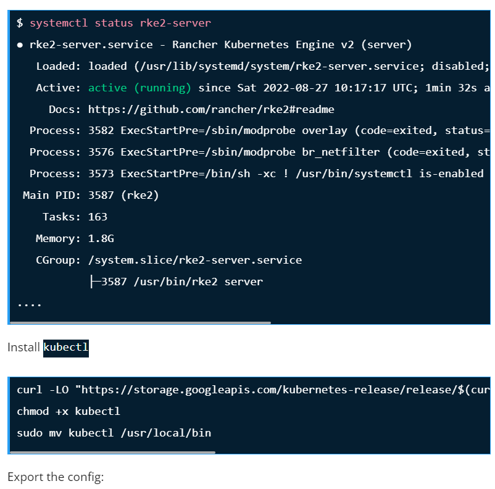The width and height of the screenshot is (495, 489).
Task: Click the "Tasks: 163" line
Action: click(75, 217)
